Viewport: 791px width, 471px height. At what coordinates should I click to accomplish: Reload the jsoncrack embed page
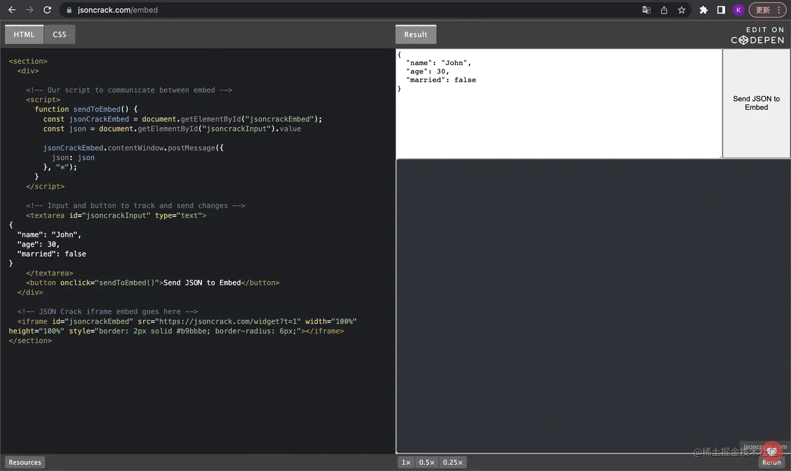click(x=47, y=10)
